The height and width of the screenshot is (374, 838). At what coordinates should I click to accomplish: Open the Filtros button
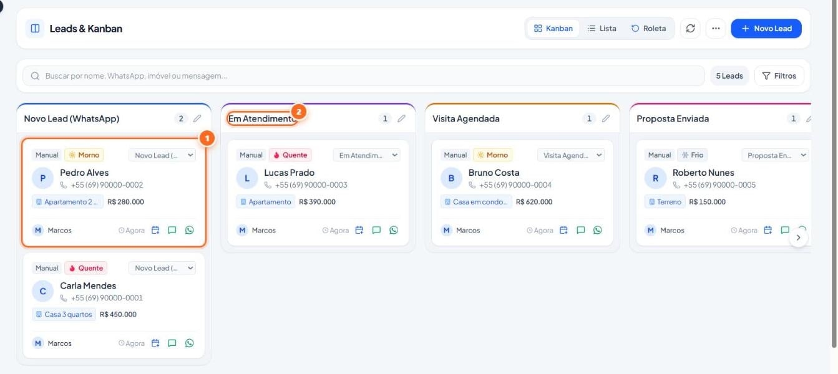coord(779,76)
